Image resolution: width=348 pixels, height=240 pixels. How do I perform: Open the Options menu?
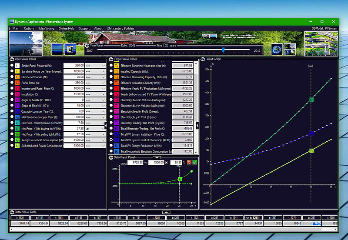[x=29, y=28]
